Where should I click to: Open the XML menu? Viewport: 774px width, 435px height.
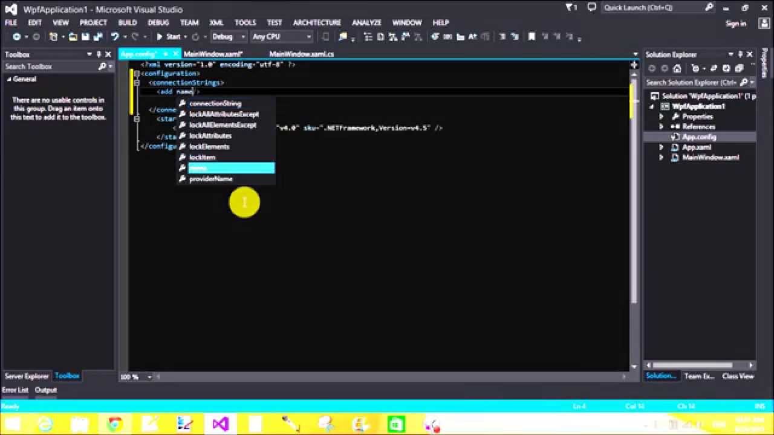[x=216, y=22]
